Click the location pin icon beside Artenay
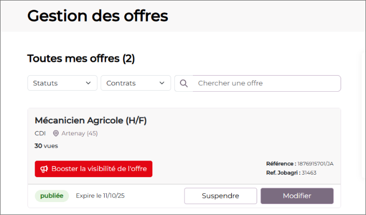The width and height of the screenshot is (366, 215). 56,133
